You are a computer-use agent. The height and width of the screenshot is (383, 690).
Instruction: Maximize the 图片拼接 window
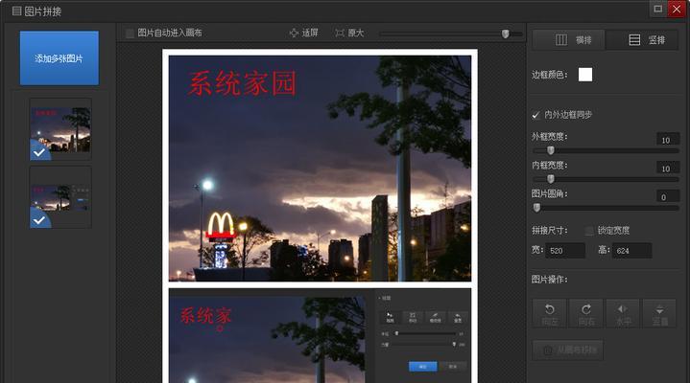click(x=658, y=9)
